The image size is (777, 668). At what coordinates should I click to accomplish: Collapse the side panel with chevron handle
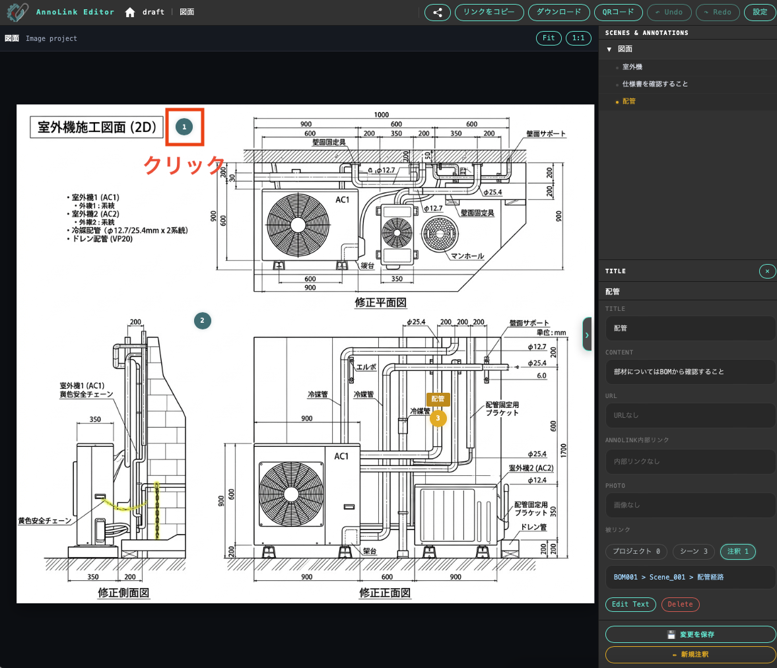point(586,335)
